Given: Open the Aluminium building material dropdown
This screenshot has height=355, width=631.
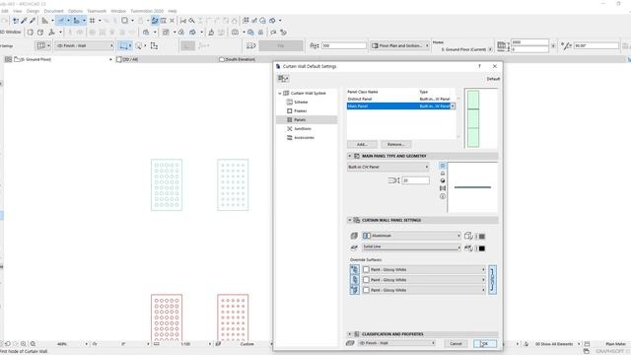Looking at the screenshot, I should pos(411,236).
